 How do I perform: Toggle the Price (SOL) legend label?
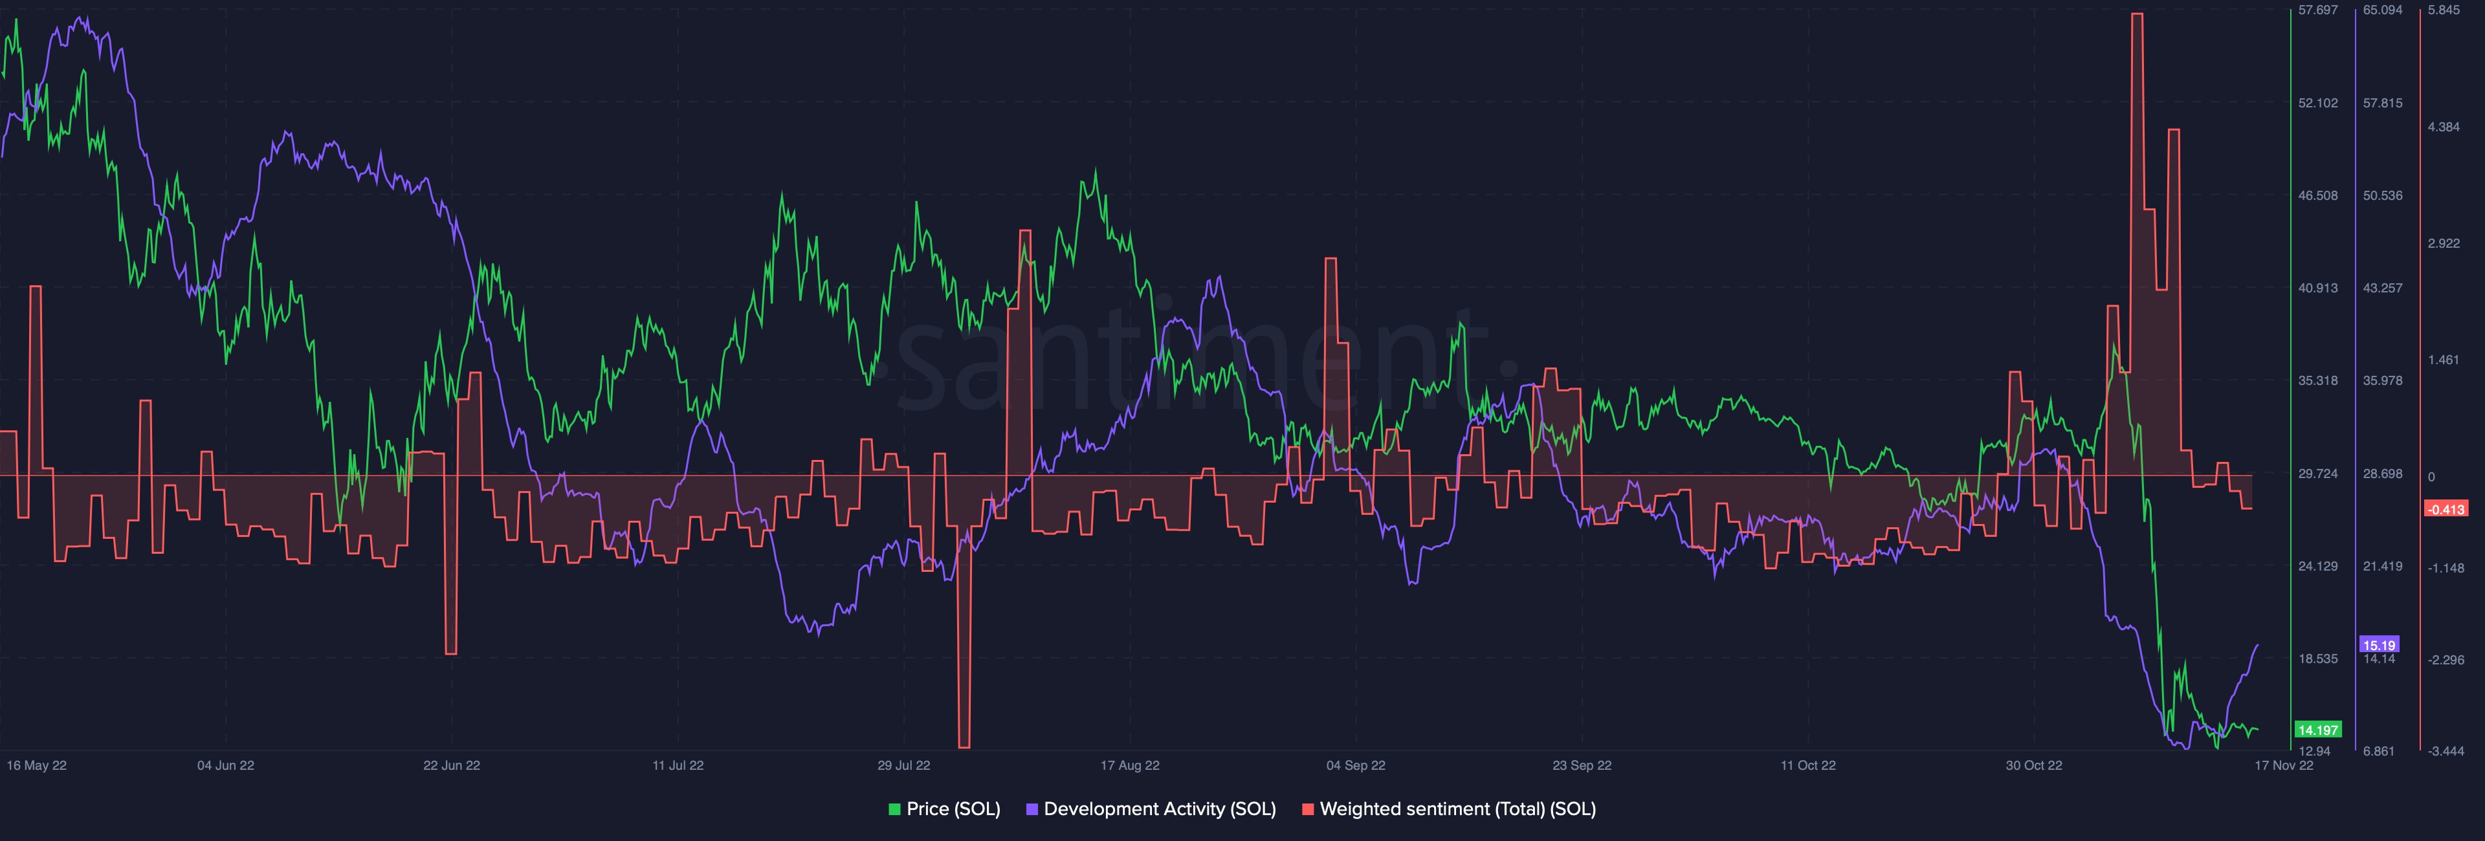click(952, 809)
